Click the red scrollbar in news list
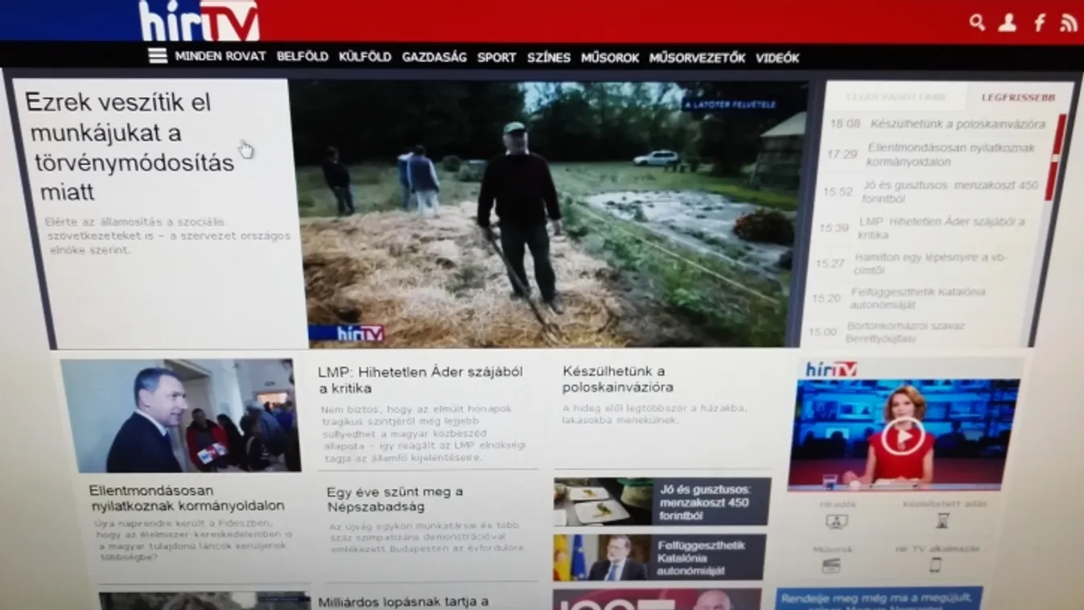Image resolution: width=1084 pixels, height=610 pixels. pos(1054,157)
